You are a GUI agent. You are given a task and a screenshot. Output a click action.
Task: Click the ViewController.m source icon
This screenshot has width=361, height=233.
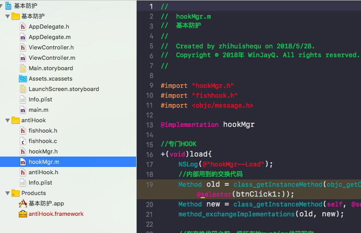(x=23, y=58)
